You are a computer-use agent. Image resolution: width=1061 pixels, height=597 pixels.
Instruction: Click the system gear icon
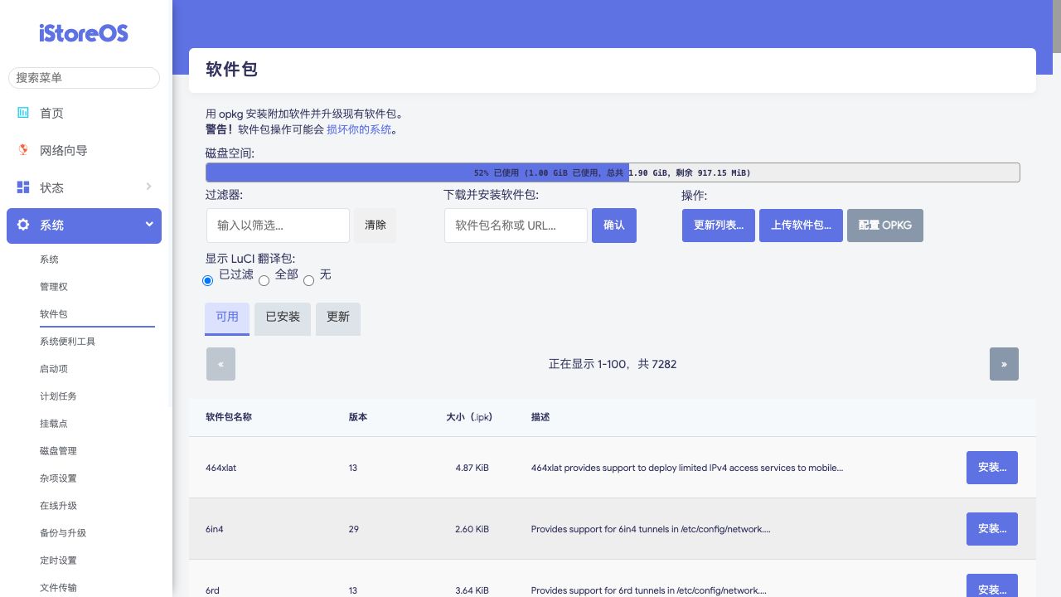23,225
